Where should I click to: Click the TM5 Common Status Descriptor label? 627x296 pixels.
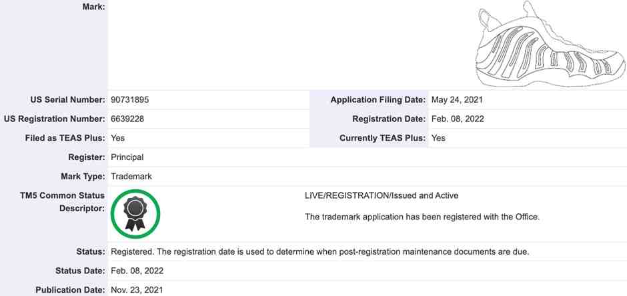[63, 202]
